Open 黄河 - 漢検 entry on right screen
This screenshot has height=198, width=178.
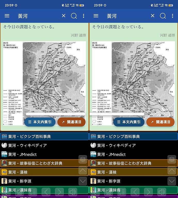point(133,172)
